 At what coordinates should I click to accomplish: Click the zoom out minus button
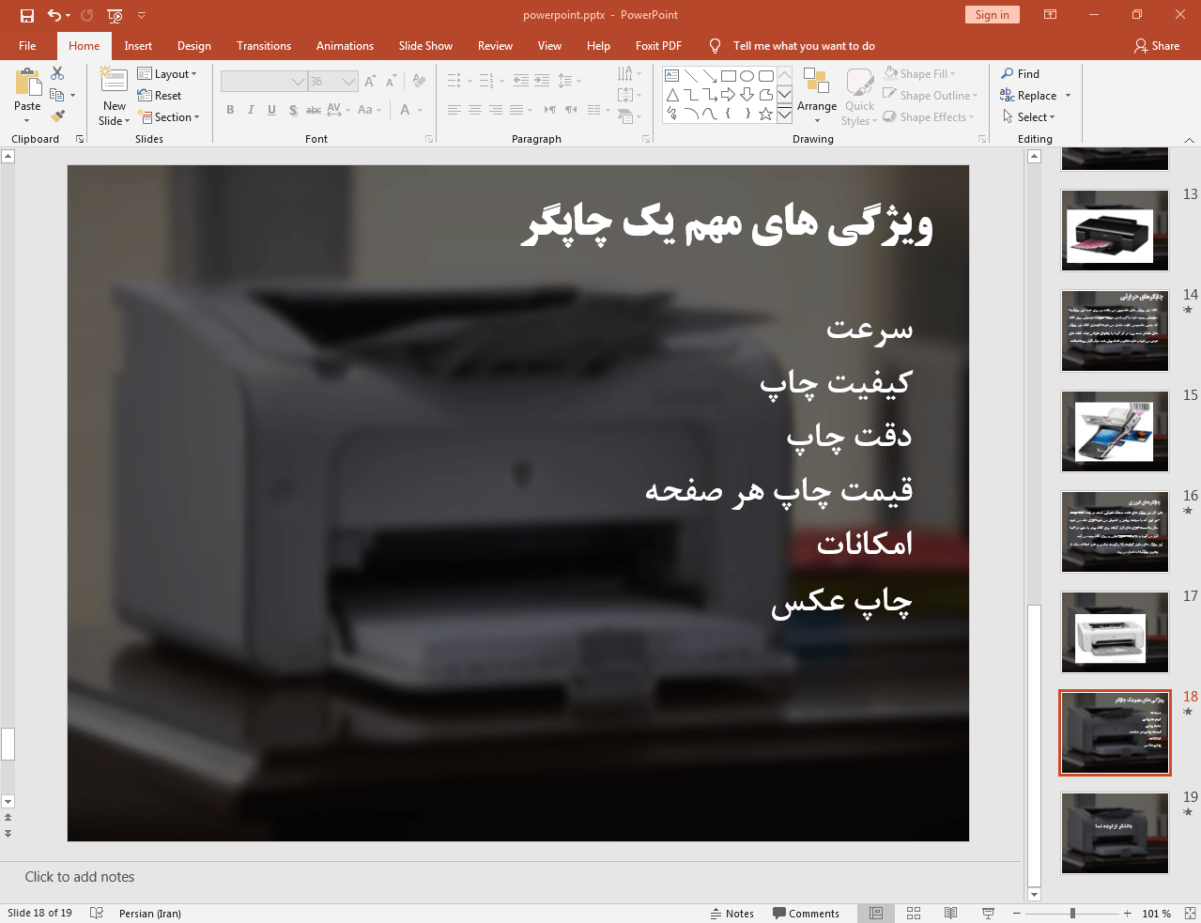tap(1016, 913)
